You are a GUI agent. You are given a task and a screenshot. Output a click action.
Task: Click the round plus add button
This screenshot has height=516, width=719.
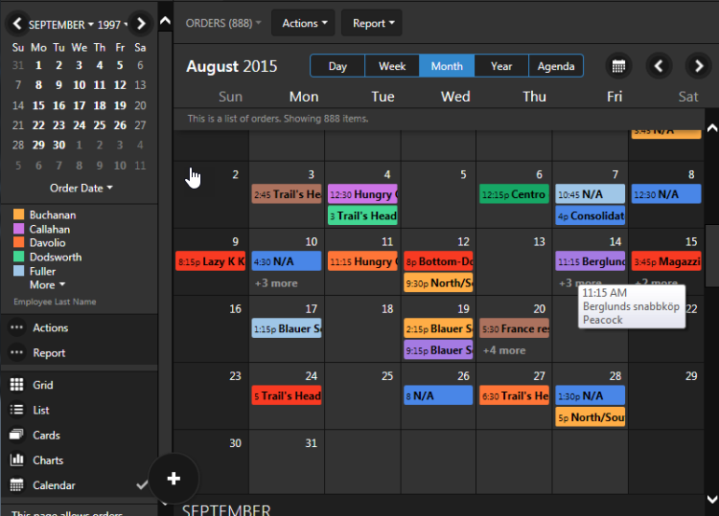(174, 479)
